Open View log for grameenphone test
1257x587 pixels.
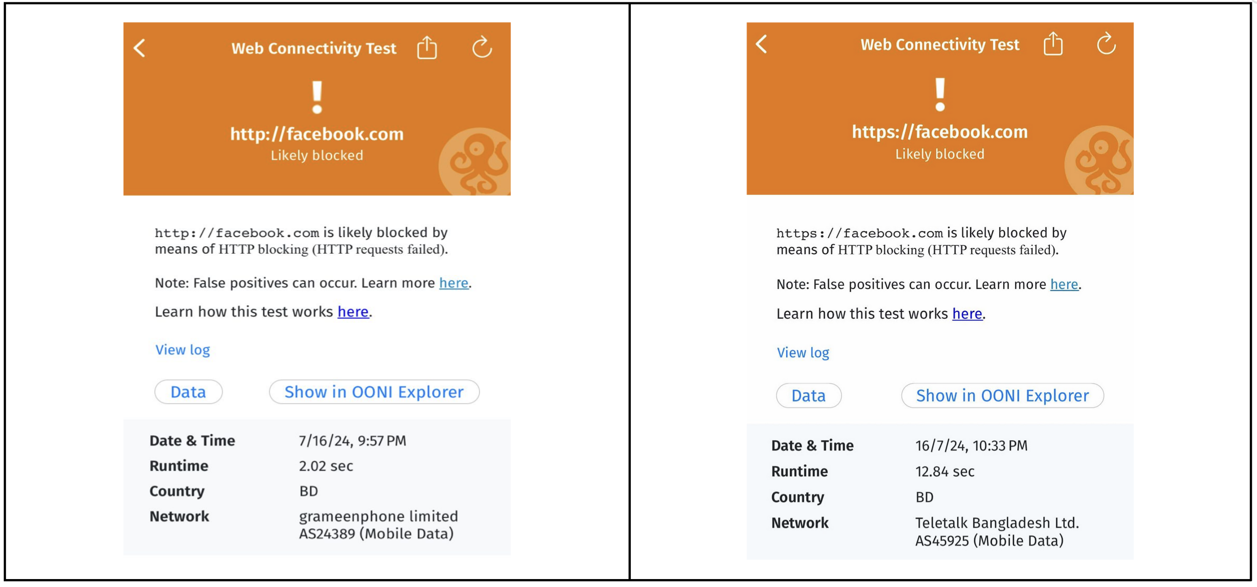coord(182,350)
